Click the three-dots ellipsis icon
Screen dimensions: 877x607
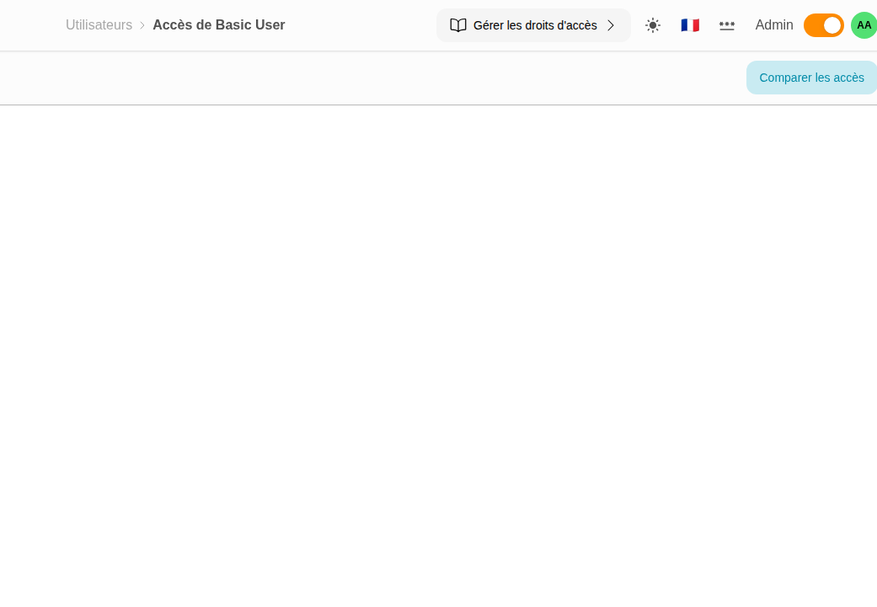[727, 25]
